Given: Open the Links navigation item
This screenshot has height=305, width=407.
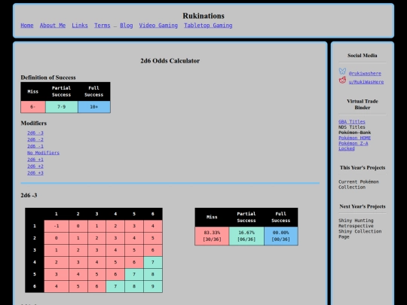Looking at the screenshot, I should (80, 26).
